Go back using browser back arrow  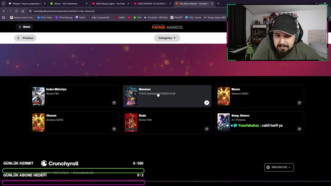(4, 11)
